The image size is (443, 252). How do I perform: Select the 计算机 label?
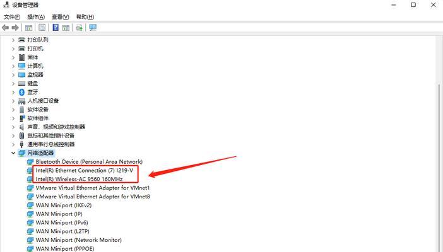(35, 66)
